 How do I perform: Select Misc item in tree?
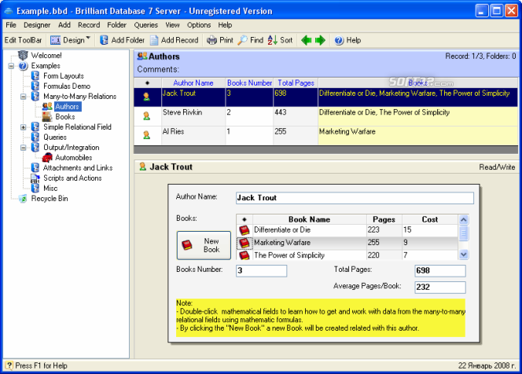(x=50, y=189)
